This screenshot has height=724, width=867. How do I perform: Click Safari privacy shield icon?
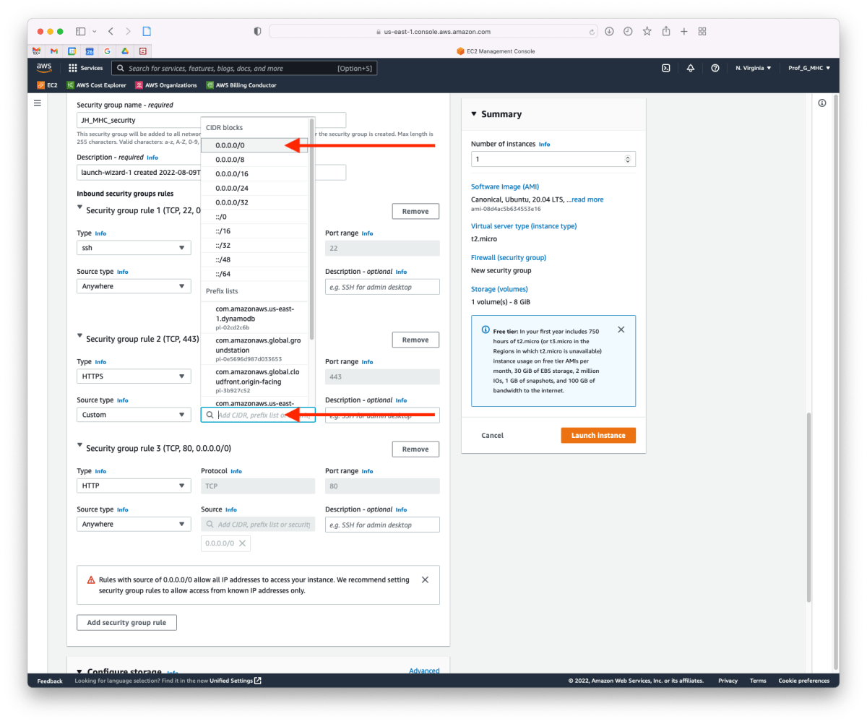tap(258, 32)
